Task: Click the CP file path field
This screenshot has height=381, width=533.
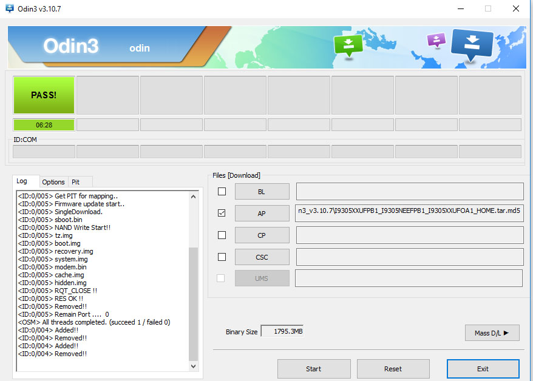Action: pos(410,235)
